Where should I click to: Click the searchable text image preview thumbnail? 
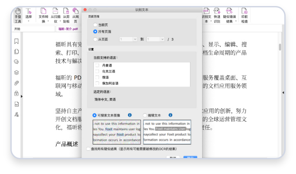117,132
